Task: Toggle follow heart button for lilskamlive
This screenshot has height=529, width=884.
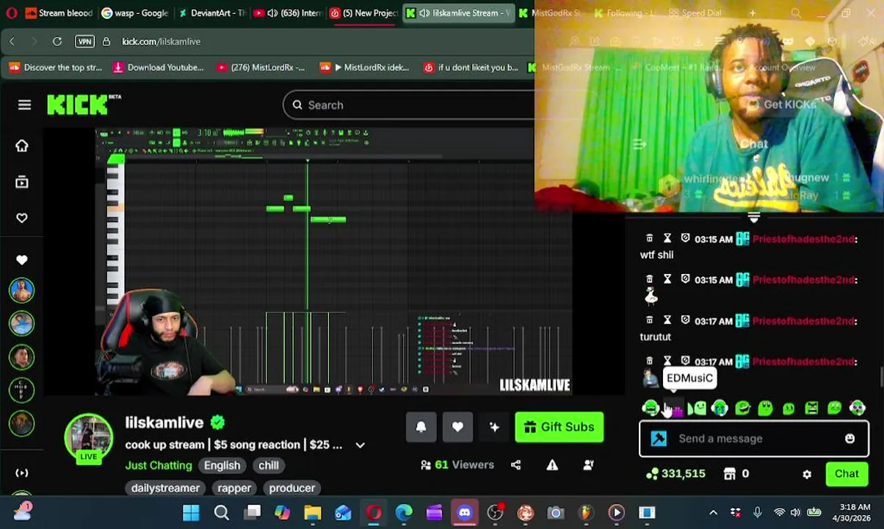Action: (457, 427)
